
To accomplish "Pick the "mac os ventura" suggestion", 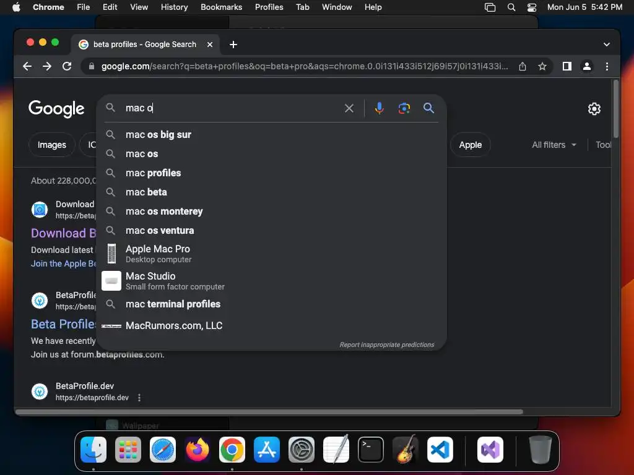I will (x=271, y=231).
